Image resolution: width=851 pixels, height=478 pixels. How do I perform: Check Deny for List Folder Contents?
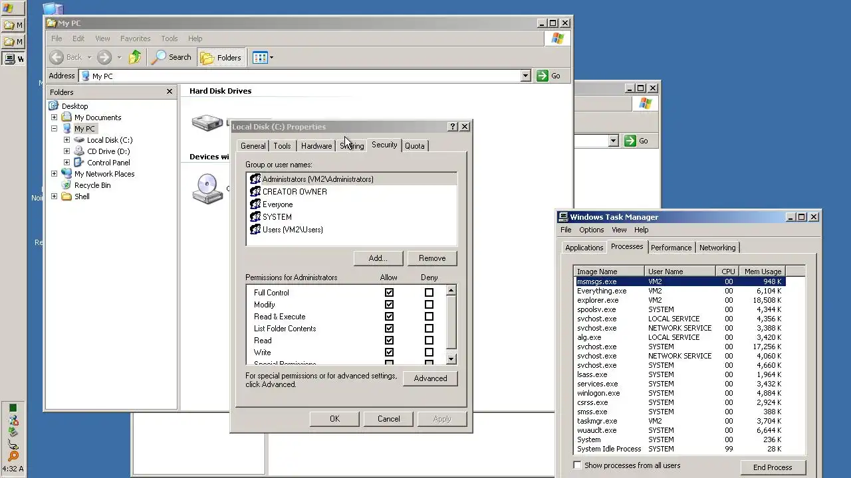[x=429, y=329]
